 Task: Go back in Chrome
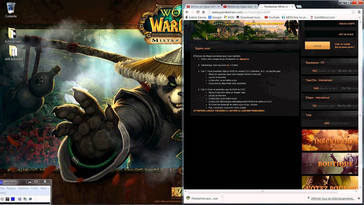(187, 12)
